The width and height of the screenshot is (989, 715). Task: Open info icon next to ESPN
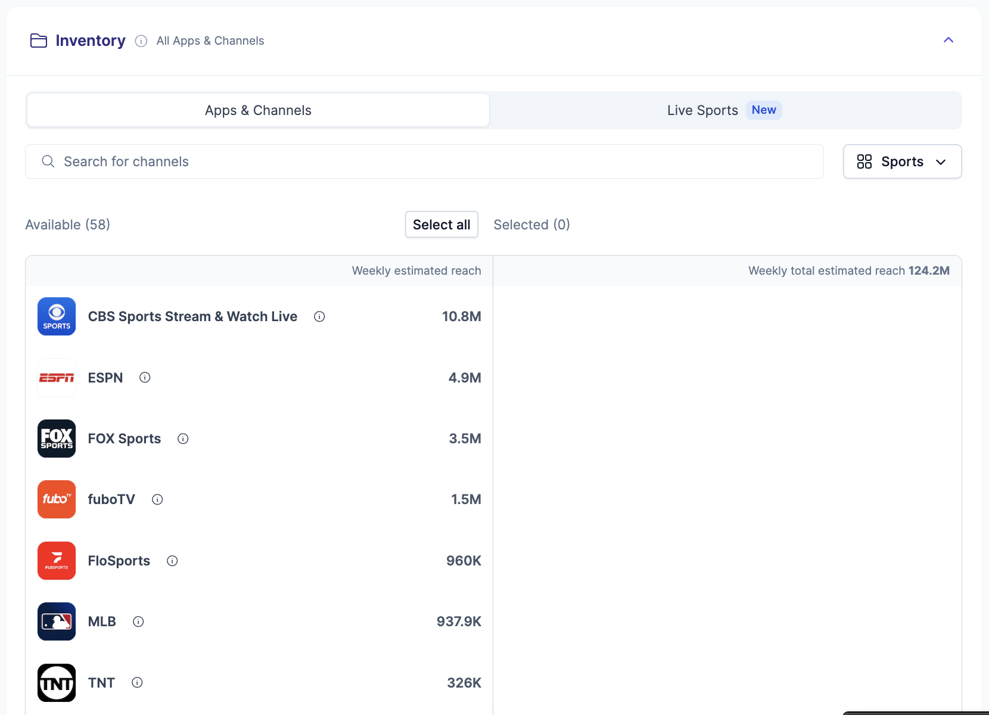(x=145, y=377)
